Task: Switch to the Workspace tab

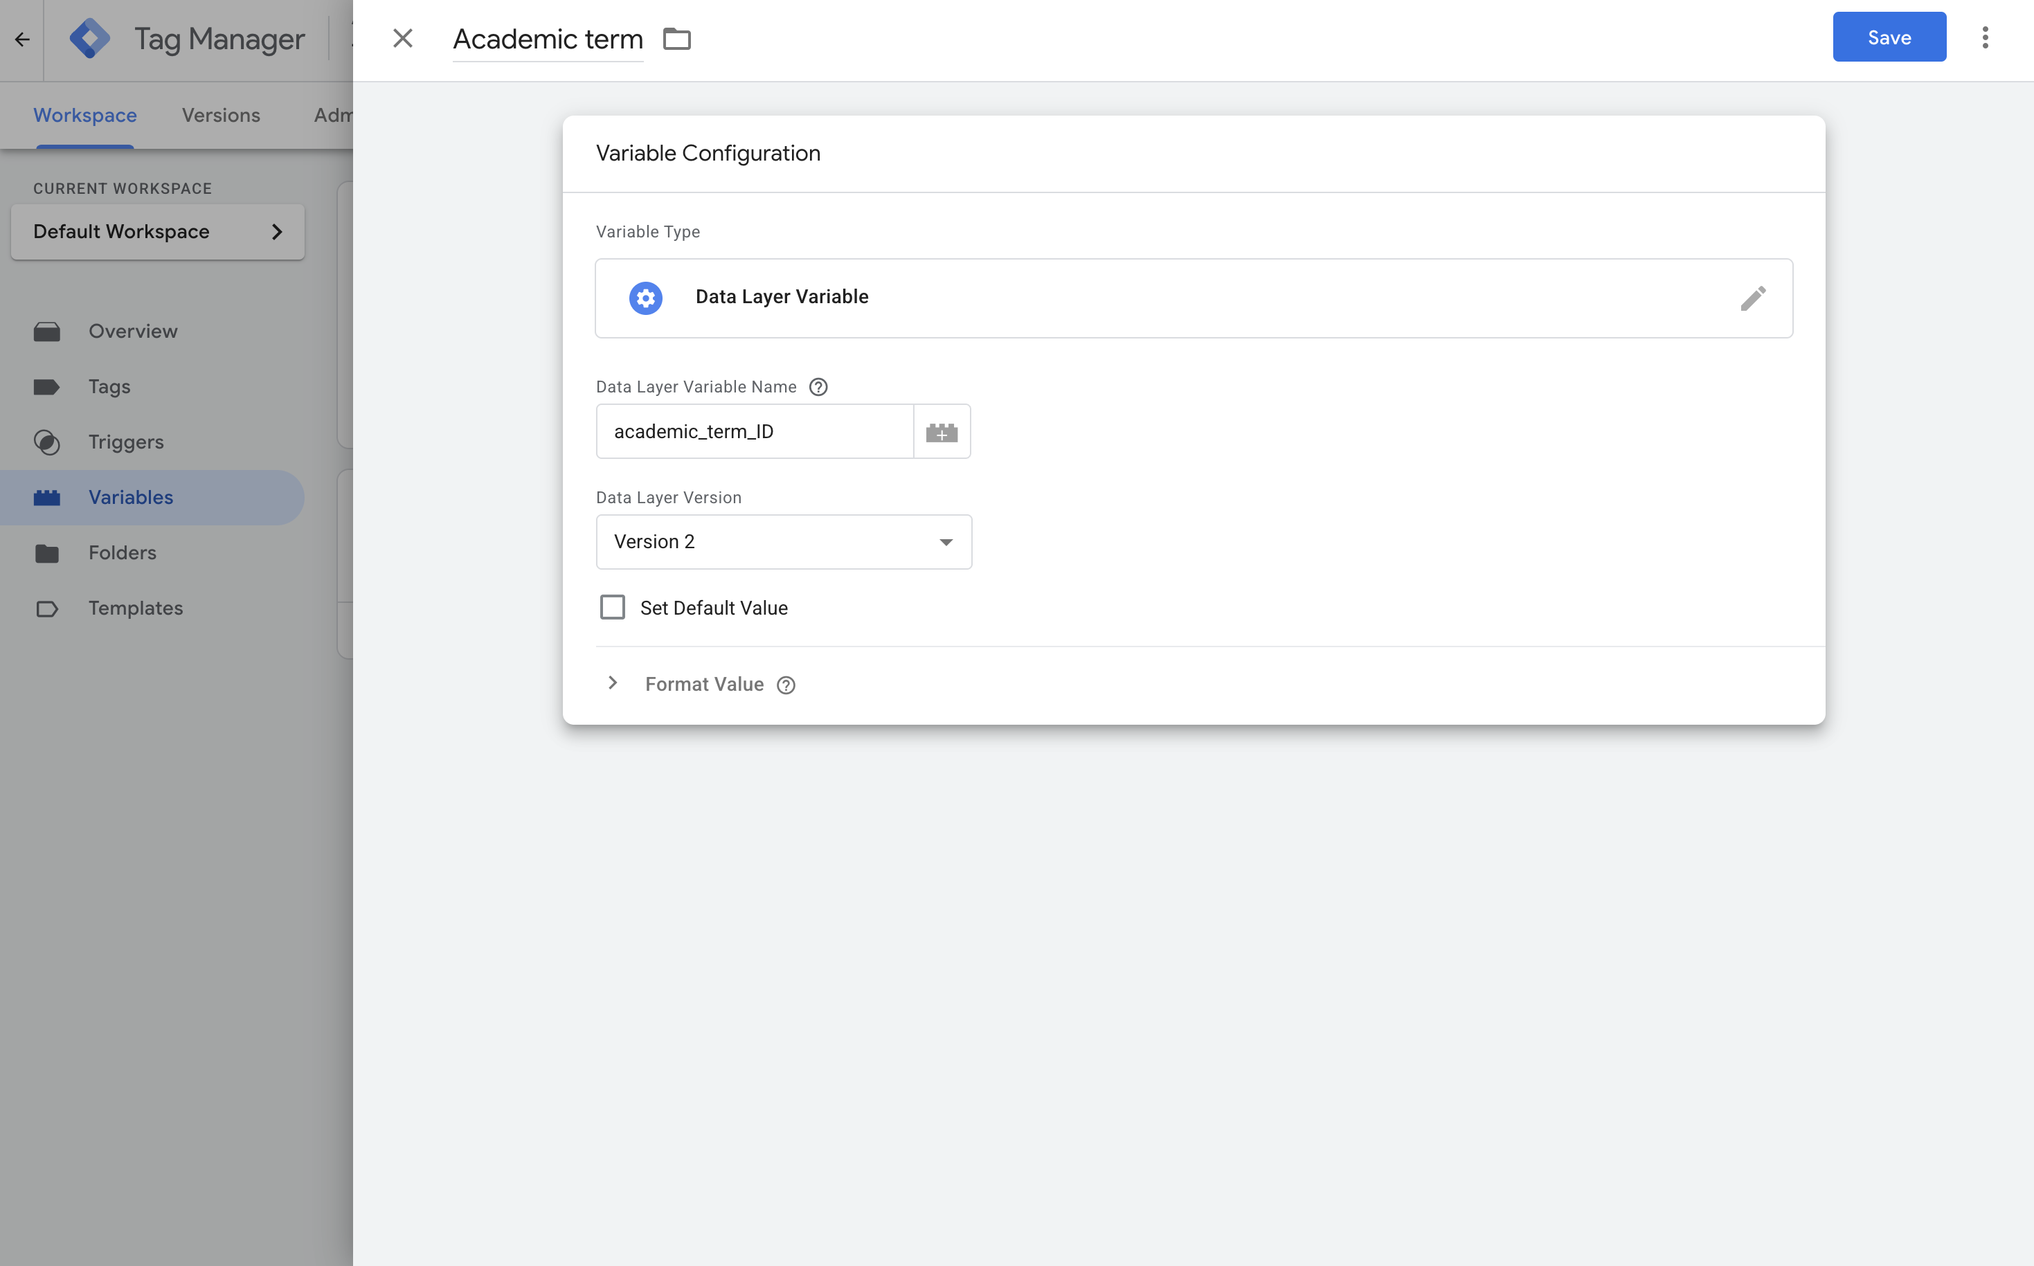Action: tap(85, 115)
